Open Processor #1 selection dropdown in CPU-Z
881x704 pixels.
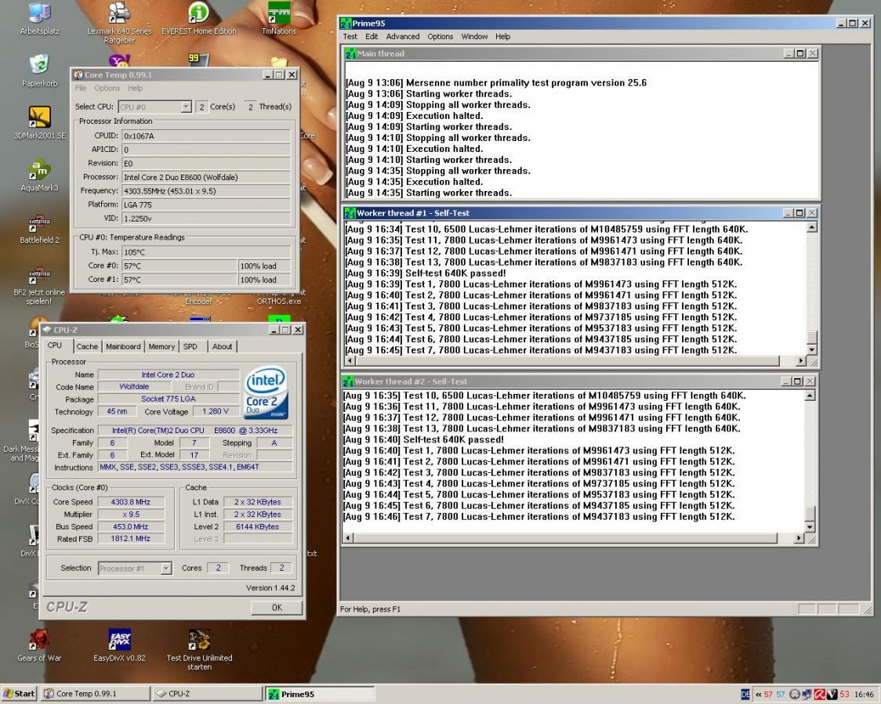tap(135, 569)
